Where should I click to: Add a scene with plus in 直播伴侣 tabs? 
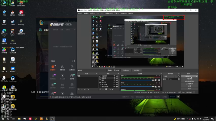click(75, 30)
